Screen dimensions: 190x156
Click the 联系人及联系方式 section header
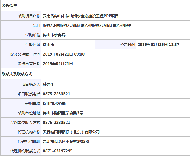tap(18, 74)
